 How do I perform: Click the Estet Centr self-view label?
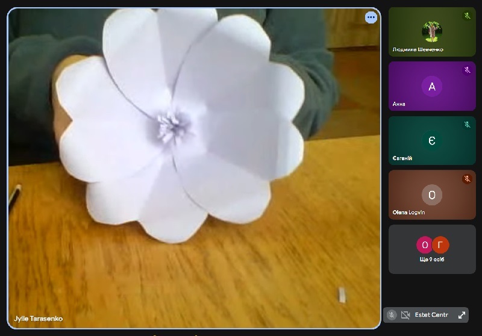[x=431, y=315]
